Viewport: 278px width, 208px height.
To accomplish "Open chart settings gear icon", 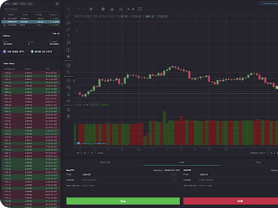I will tap(103, 9).
